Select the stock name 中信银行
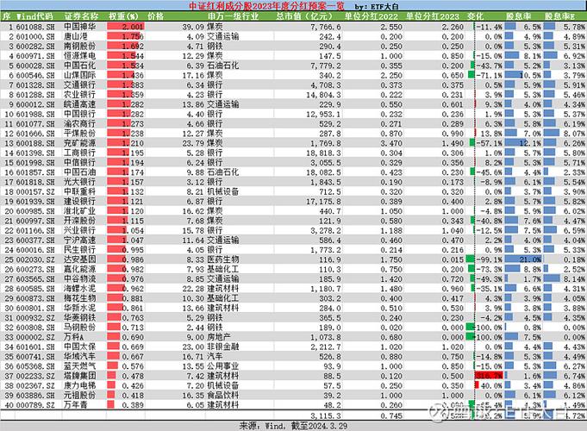This screenshot has height=431, width=587. coord(80,163)
